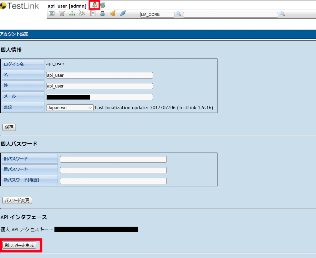Click the パスワード変更 button
Screen dimensions: 316x258
17,200
